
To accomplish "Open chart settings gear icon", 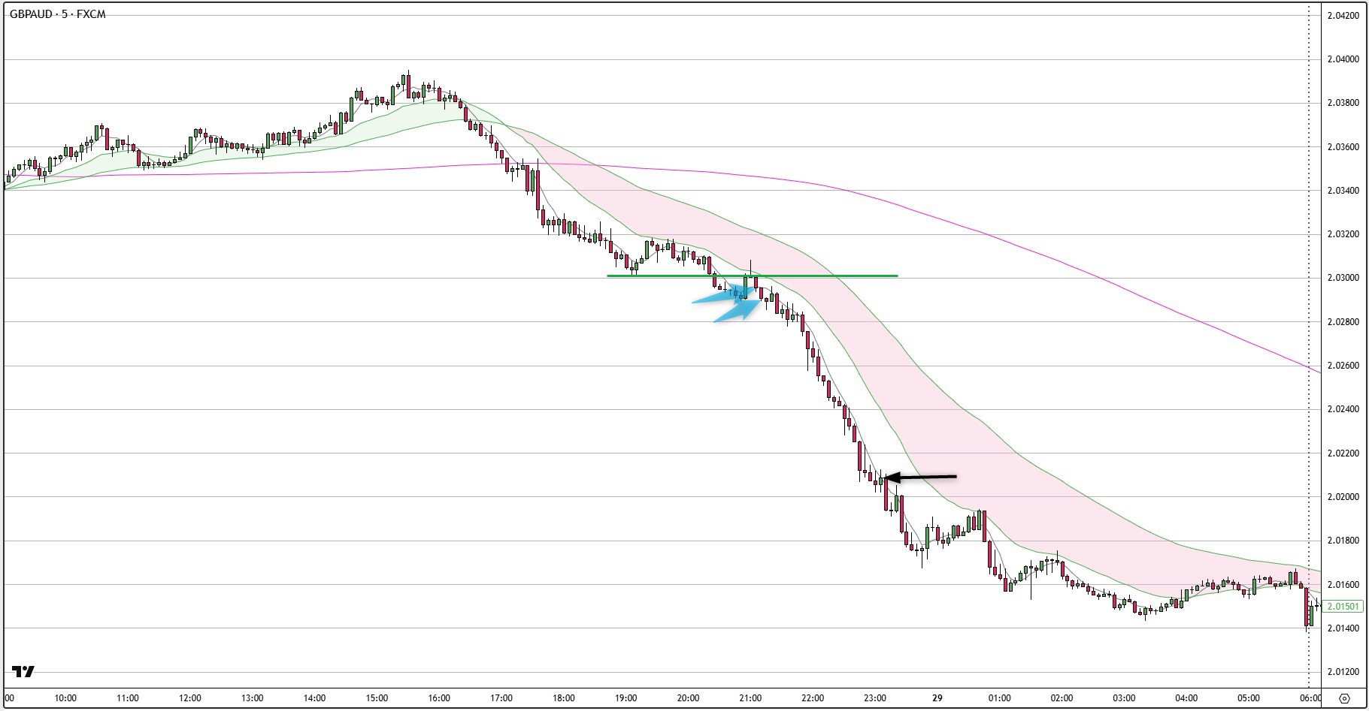I will pyautogui.click(x=1344, y=698).
